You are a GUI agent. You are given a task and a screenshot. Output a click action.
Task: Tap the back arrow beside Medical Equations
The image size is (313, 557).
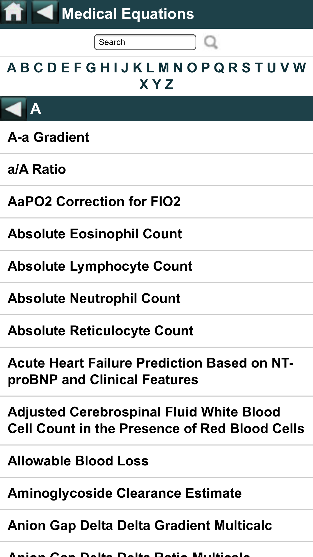tap(45, 12)
